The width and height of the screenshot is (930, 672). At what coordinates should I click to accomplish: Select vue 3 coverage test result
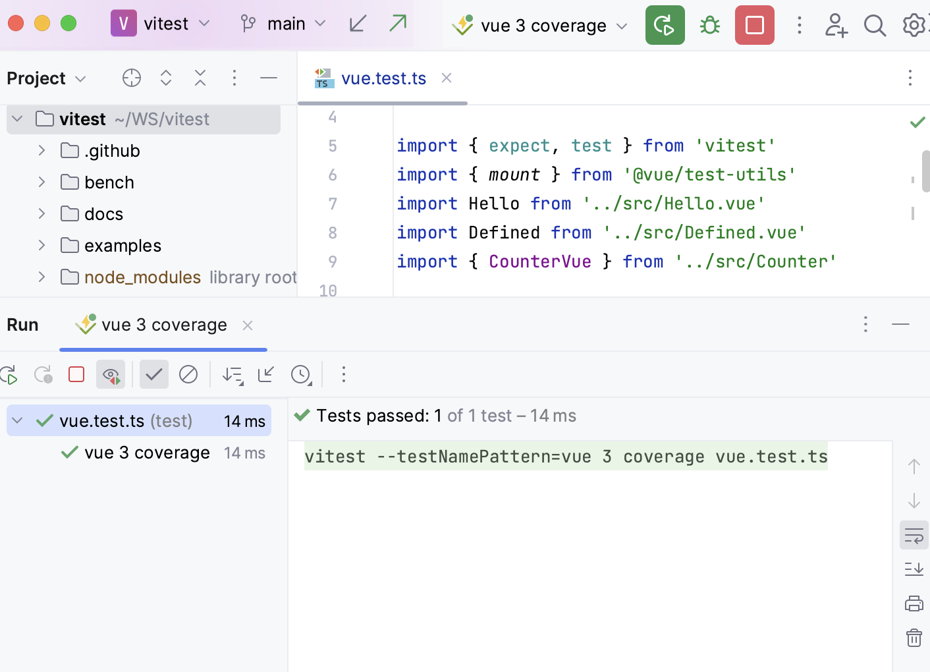click(x=147, y=453)
